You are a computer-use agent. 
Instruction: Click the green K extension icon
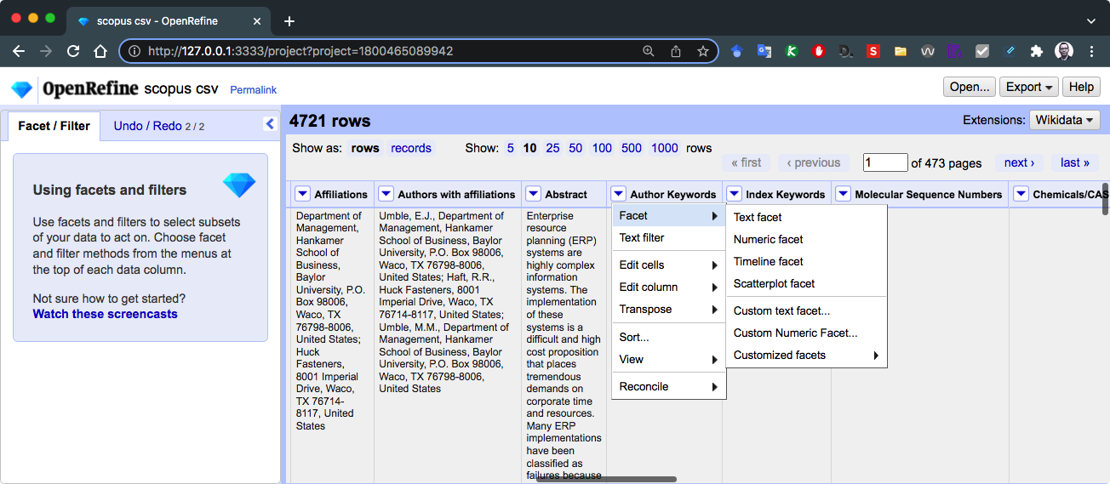792,51
